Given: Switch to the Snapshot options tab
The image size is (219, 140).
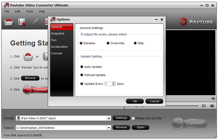Looking at the screenshot, I should tap(62, 34).
